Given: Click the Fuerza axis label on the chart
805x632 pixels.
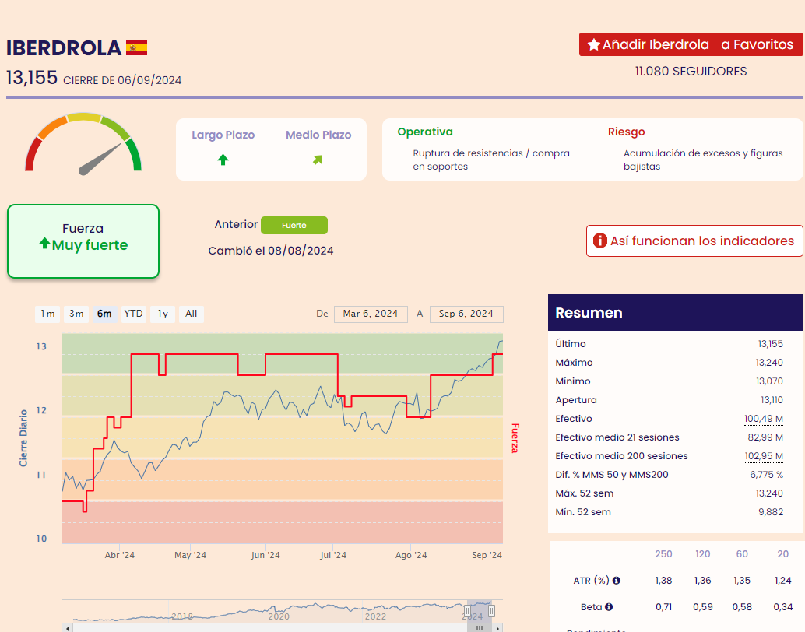Looking at the screenshot, I should (x=515, y=438).
